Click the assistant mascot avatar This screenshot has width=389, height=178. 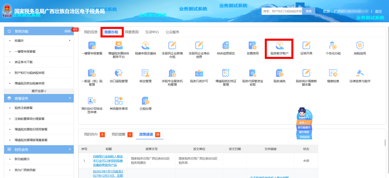pos(304,113)
